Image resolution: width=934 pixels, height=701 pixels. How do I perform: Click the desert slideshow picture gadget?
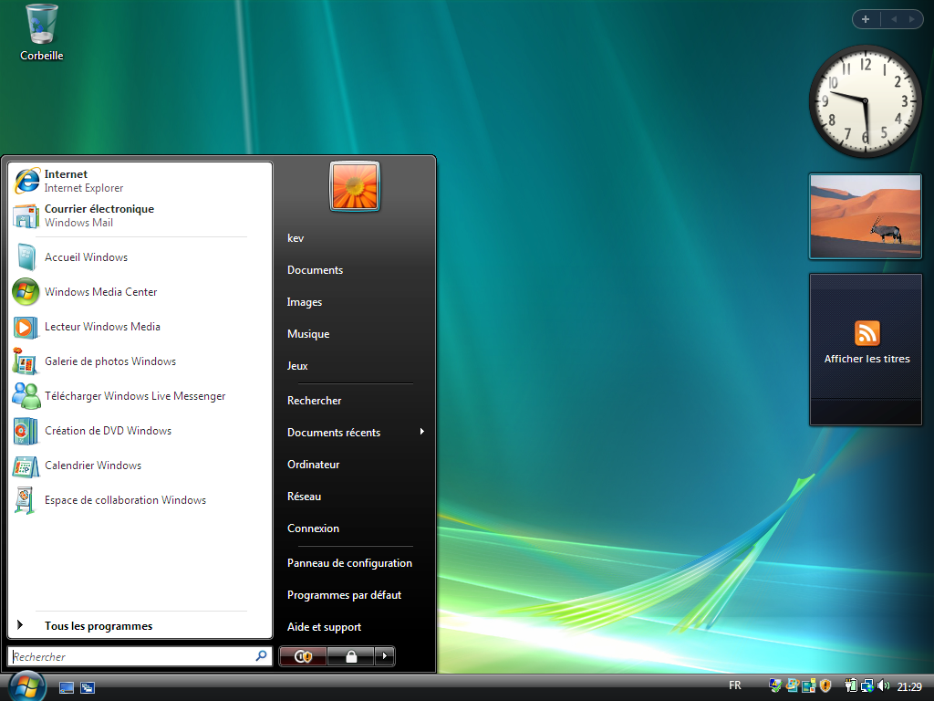866,216
